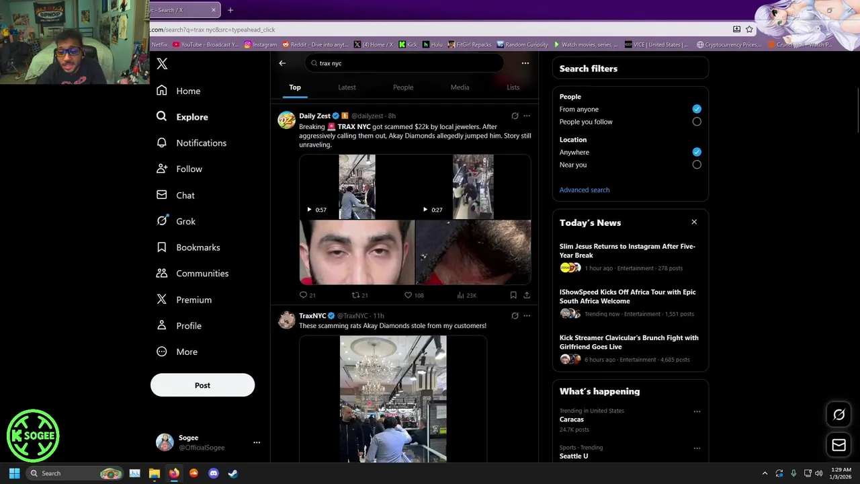Open the Reddit bookmark in bookmarks bar
This screenshot has width=860, height=484.
pyautogui.click(x=315, y=45)
